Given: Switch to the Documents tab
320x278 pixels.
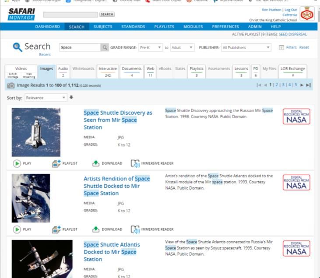Looking at the screenshot, I should 132,72.
